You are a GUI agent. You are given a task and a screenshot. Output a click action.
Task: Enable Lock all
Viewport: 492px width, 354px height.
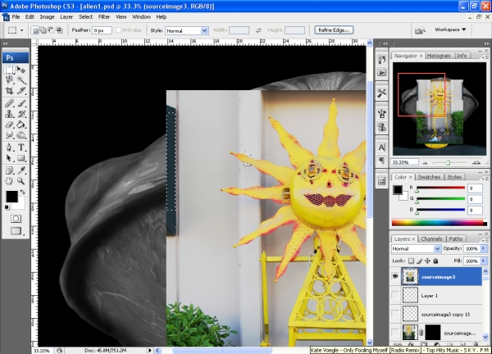click(x=435, y=261)
